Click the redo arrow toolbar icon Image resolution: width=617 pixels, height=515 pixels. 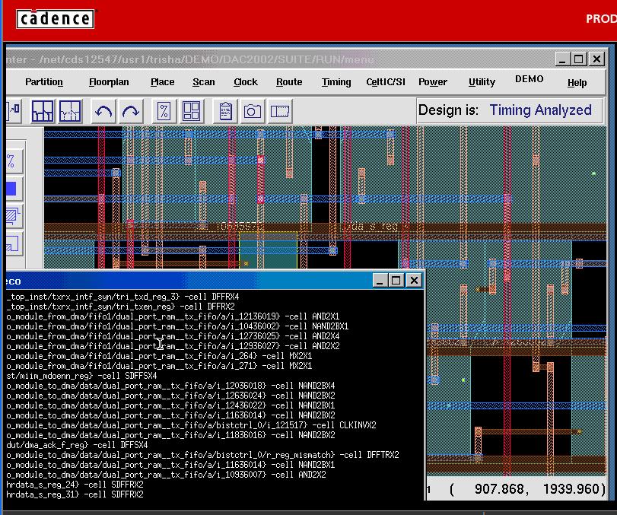pyautogui.click(x=130, y=112)
